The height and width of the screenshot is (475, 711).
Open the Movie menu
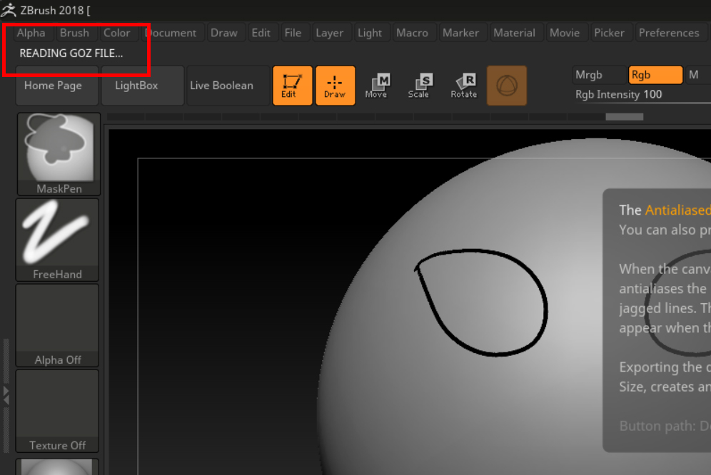tap(565, 33)
